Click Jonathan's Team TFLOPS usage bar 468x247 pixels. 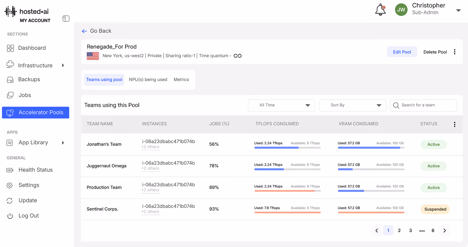tap(287, 148)
